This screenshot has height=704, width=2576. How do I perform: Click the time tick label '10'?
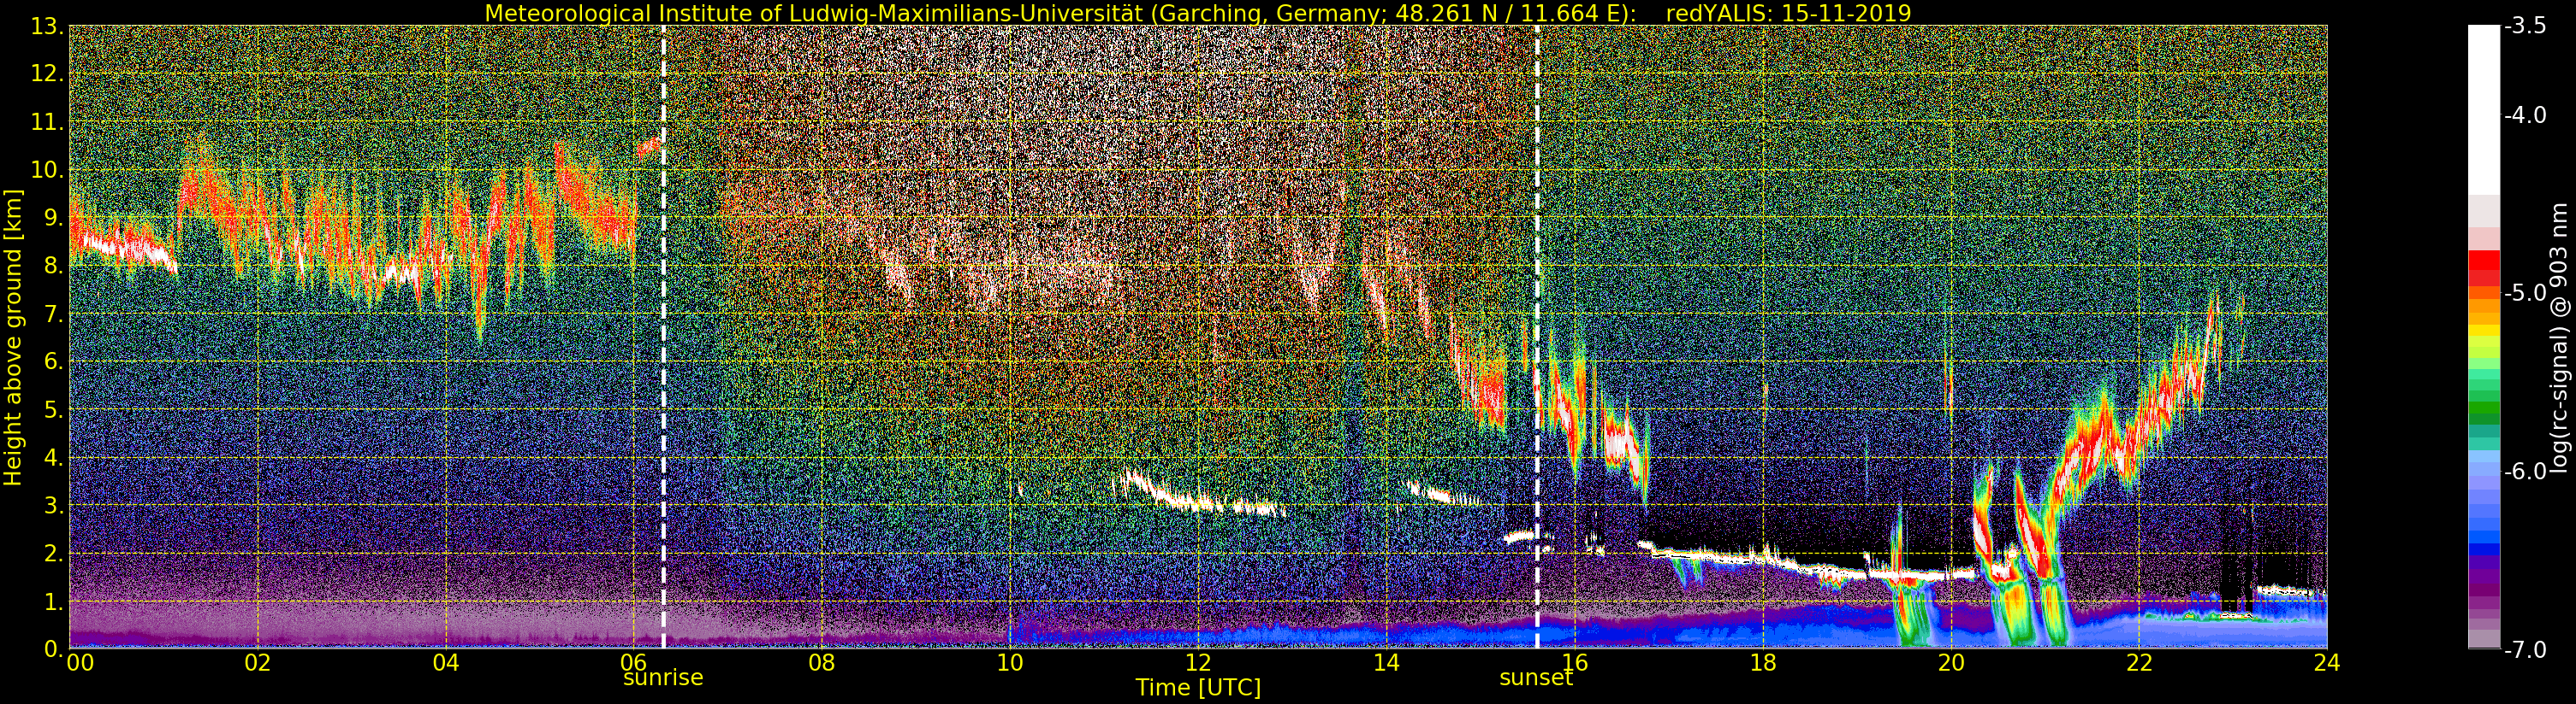pos(1010,663)
